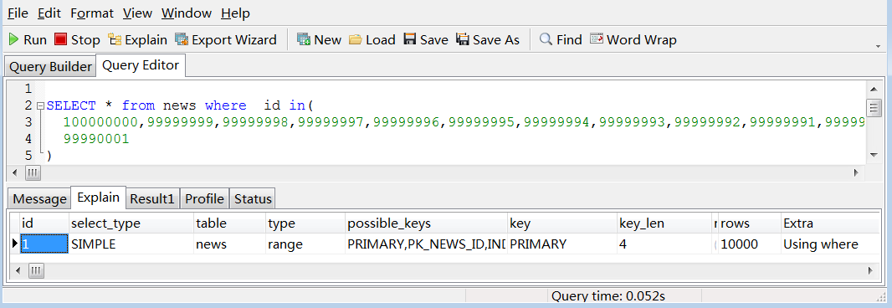Open the Edit menu
This screenshot has height=308, width=892.
[49, 13]
